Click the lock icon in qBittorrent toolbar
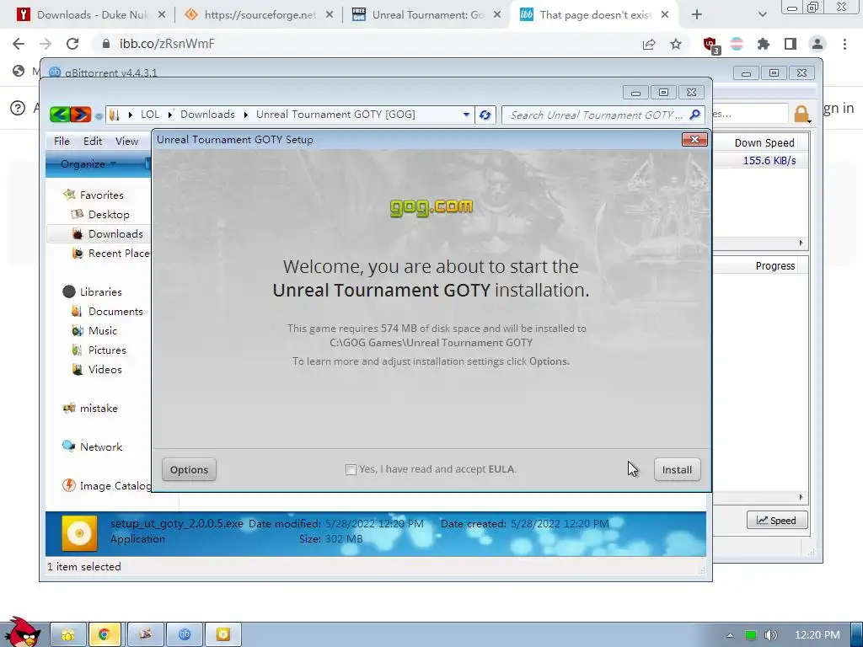The width and height of the screenshot is (863, 647). tap(801, 114)
